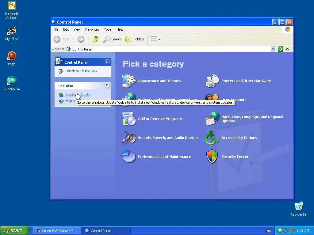
Task: Open the Tools menu
Action: click(x=108, y=29)
